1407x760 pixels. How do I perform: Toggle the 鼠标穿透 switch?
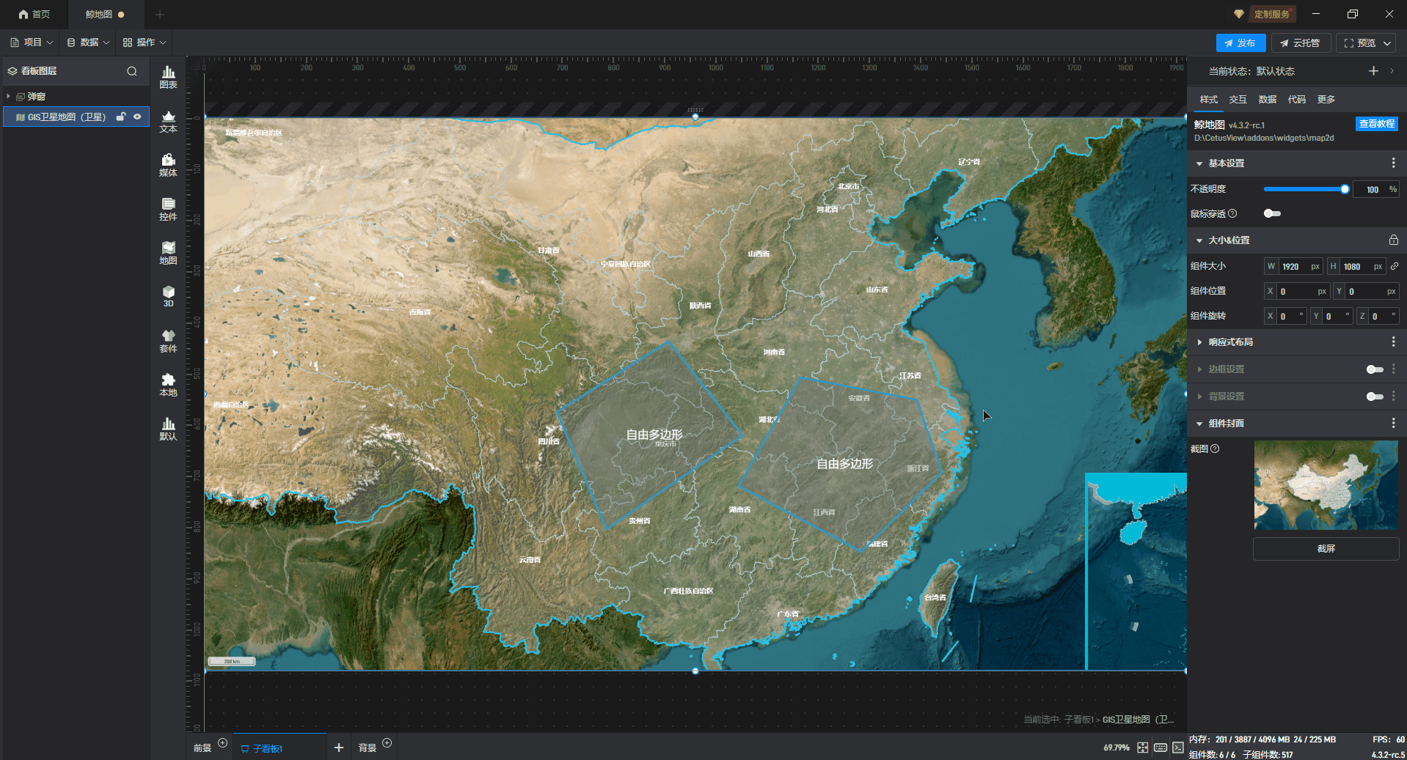(x=1272, y=213)
